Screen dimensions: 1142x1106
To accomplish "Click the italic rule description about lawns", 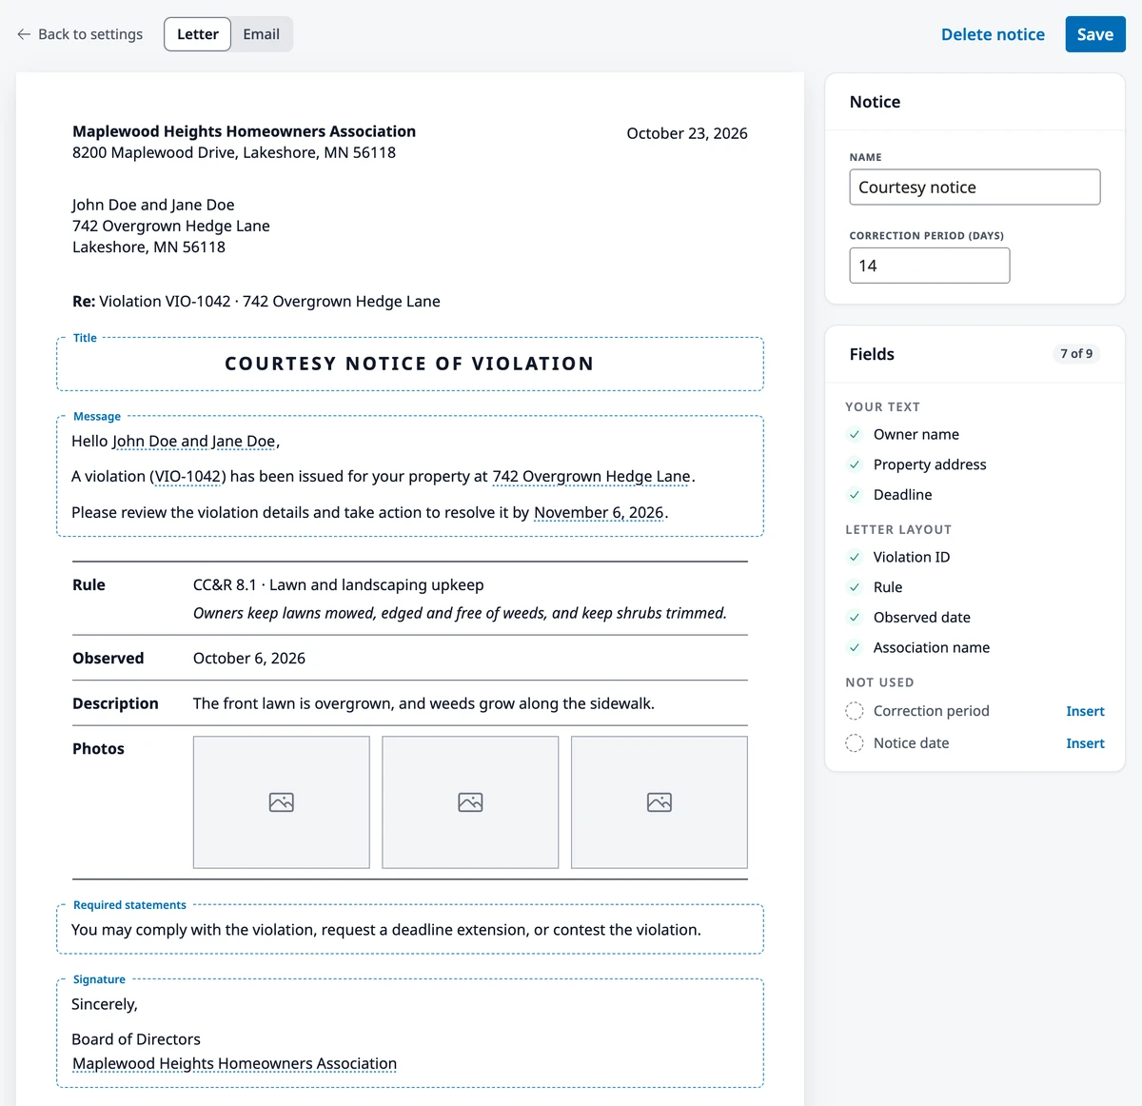I will click(x=460, y=613).
